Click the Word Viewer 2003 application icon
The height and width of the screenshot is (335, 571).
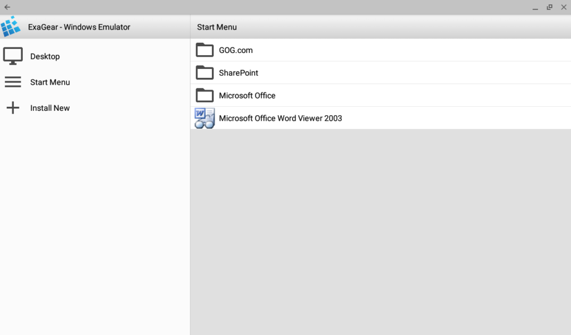[205, 118]
